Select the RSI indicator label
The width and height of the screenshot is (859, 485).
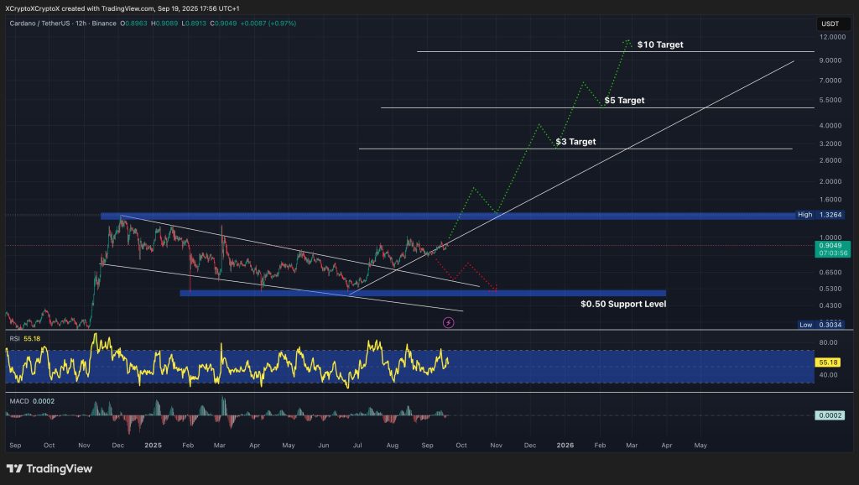15,338
